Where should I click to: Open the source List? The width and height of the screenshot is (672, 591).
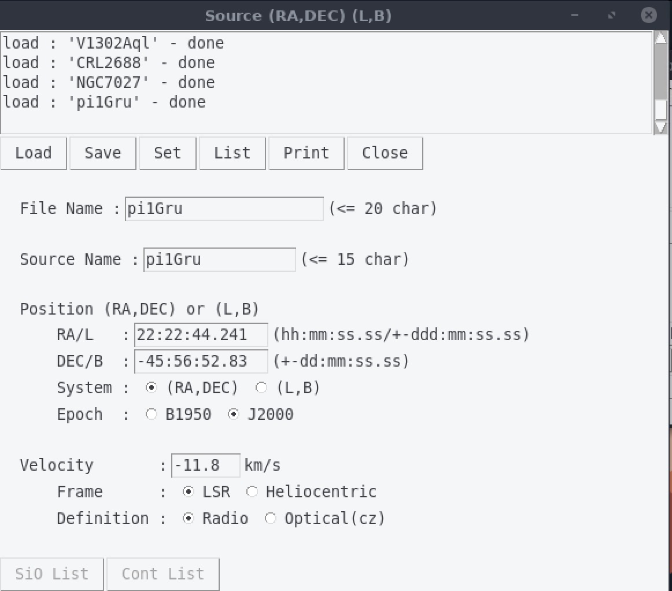[x=232, y=153]
